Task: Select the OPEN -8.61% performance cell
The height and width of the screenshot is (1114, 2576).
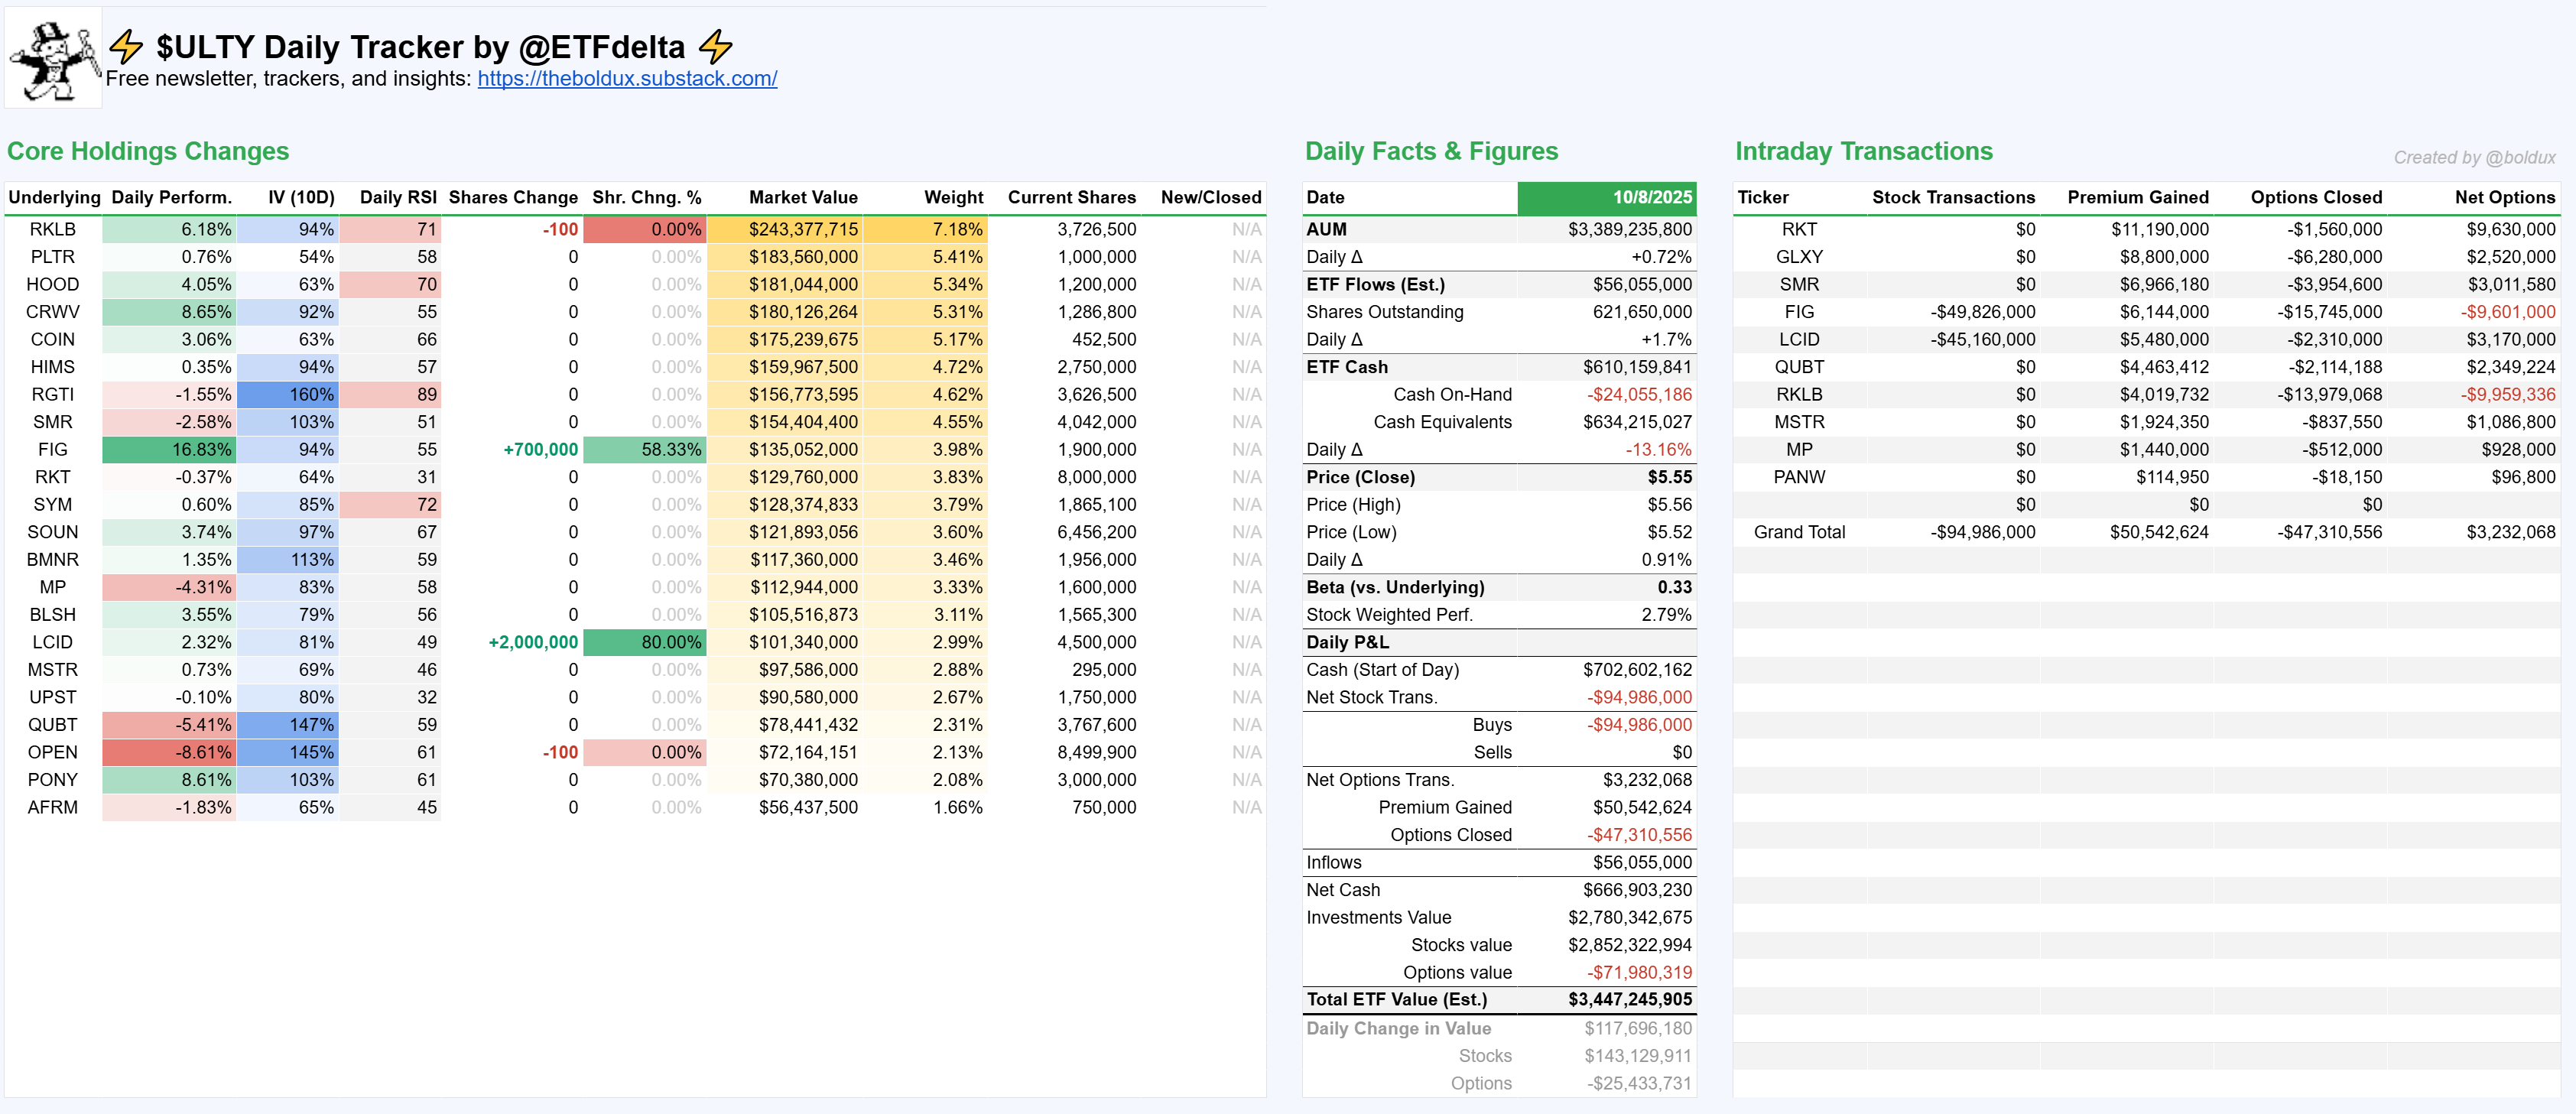Action: 170,752
